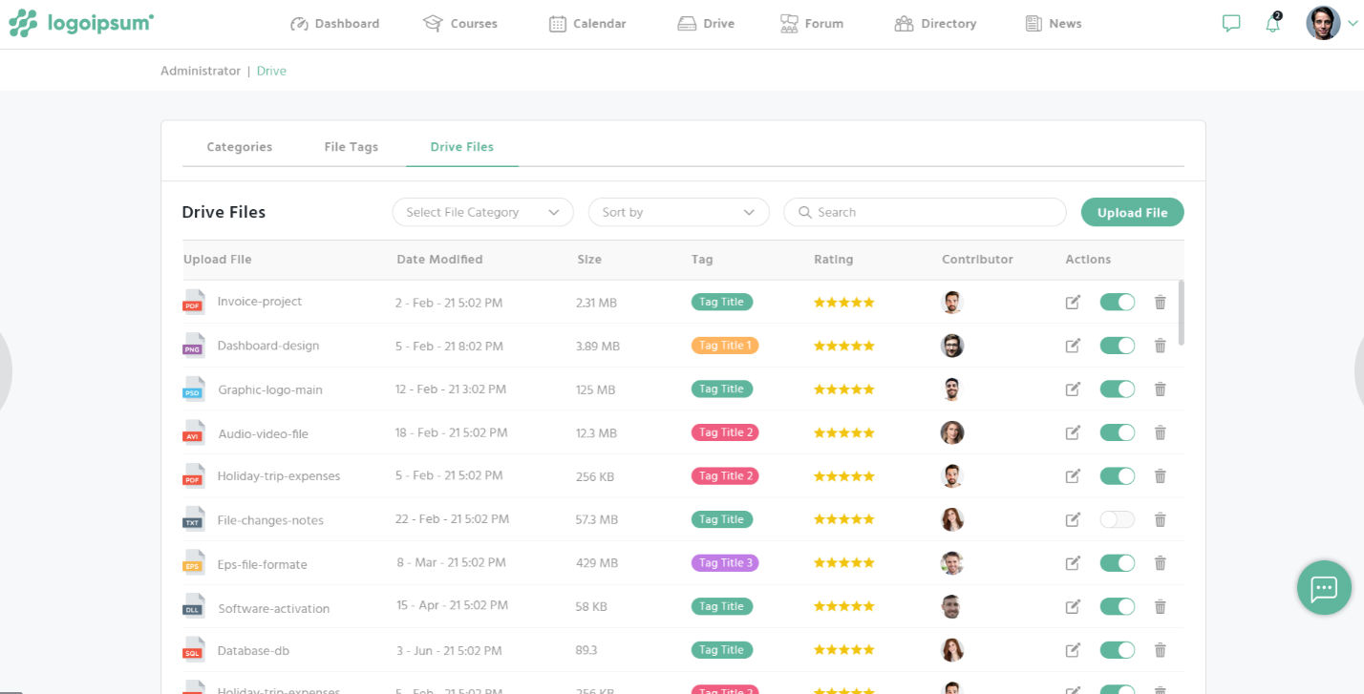
Task: Edit the Software-activation file
Action: click(x=1073, y=606)
